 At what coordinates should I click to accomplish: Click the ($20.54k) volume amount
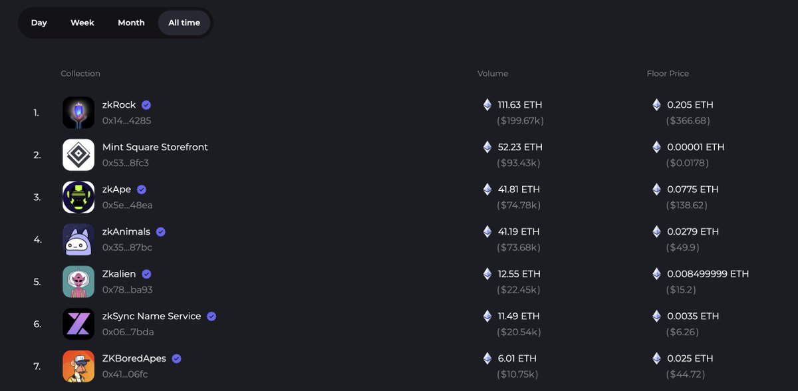point(519,332)
